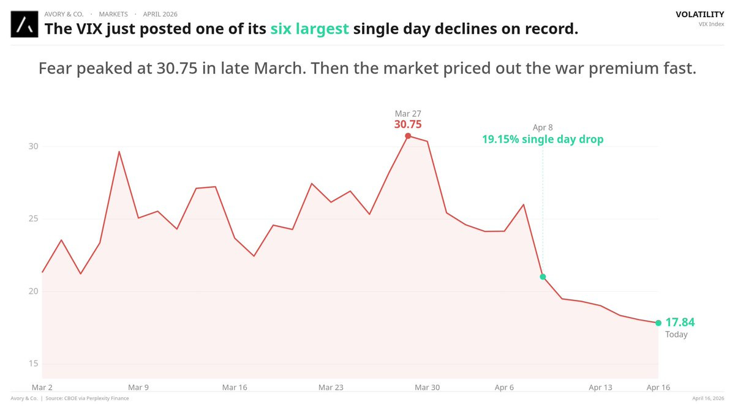The height and width of the screenshot is (413, 735).
Task: Click the green Today endpoint dot
Action: point(658,323)
